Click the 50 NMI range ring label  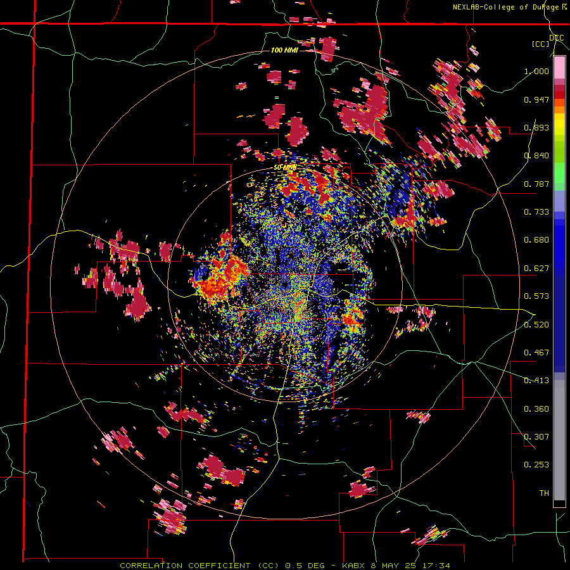point(285,168)
